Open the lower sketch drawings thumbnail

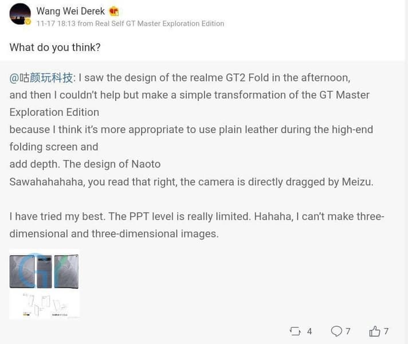coord(44,304)
